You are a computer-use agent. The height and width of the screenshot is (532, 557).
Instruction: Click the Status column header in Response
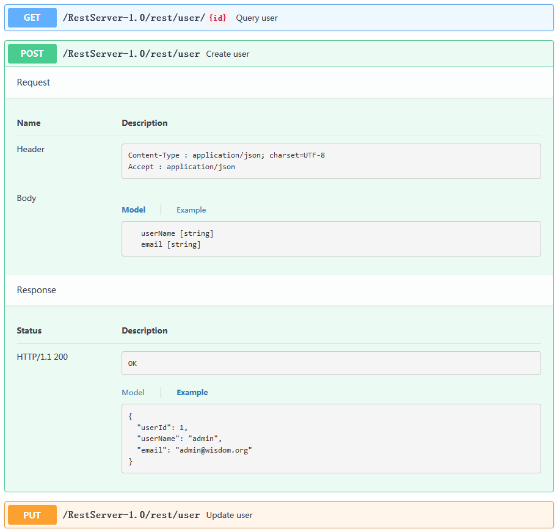pos(29,330)
